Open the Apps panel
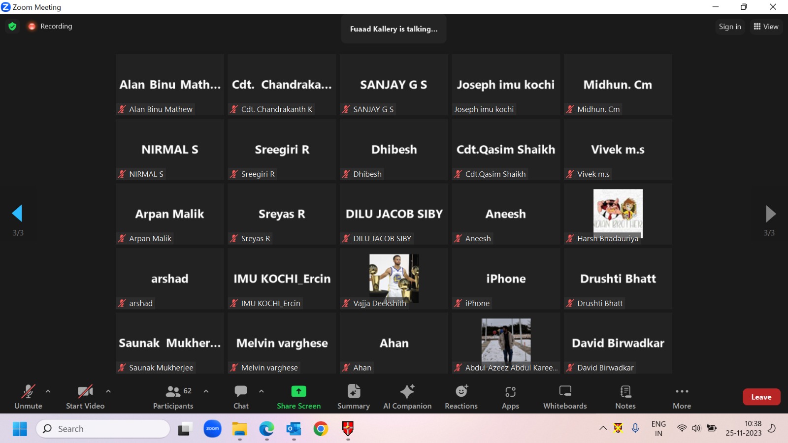788x443 pixels. click(510, 397)
